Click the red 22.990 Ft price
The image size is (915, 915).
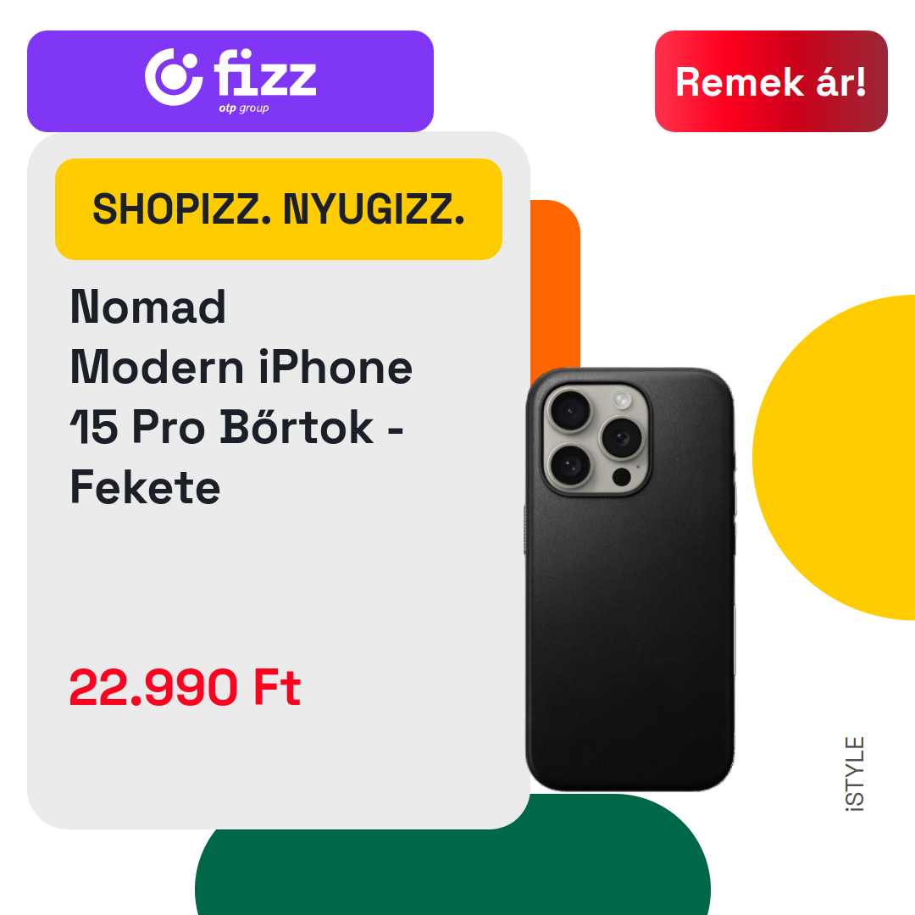(185, 687)
